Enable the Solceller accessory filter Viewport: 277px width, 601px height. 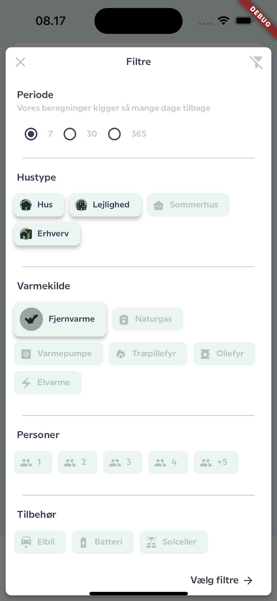point(174,542)
